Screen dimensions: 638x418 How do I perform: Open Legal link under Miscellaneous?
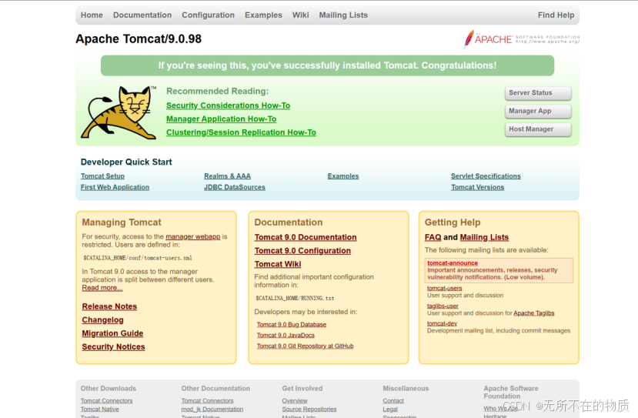click(390, 410)
